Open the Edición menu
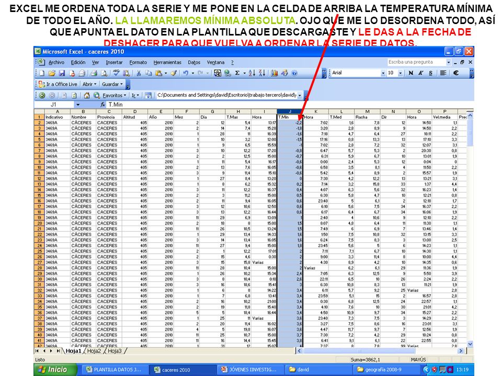The width and height of the screenshot is (502, 376). pyautogui.click(x=78, y=62)
